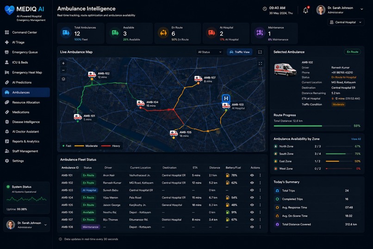Viewport: 373px width, 249px height.
Task: Click View All for zone availability
Action: tap(356, 139)
